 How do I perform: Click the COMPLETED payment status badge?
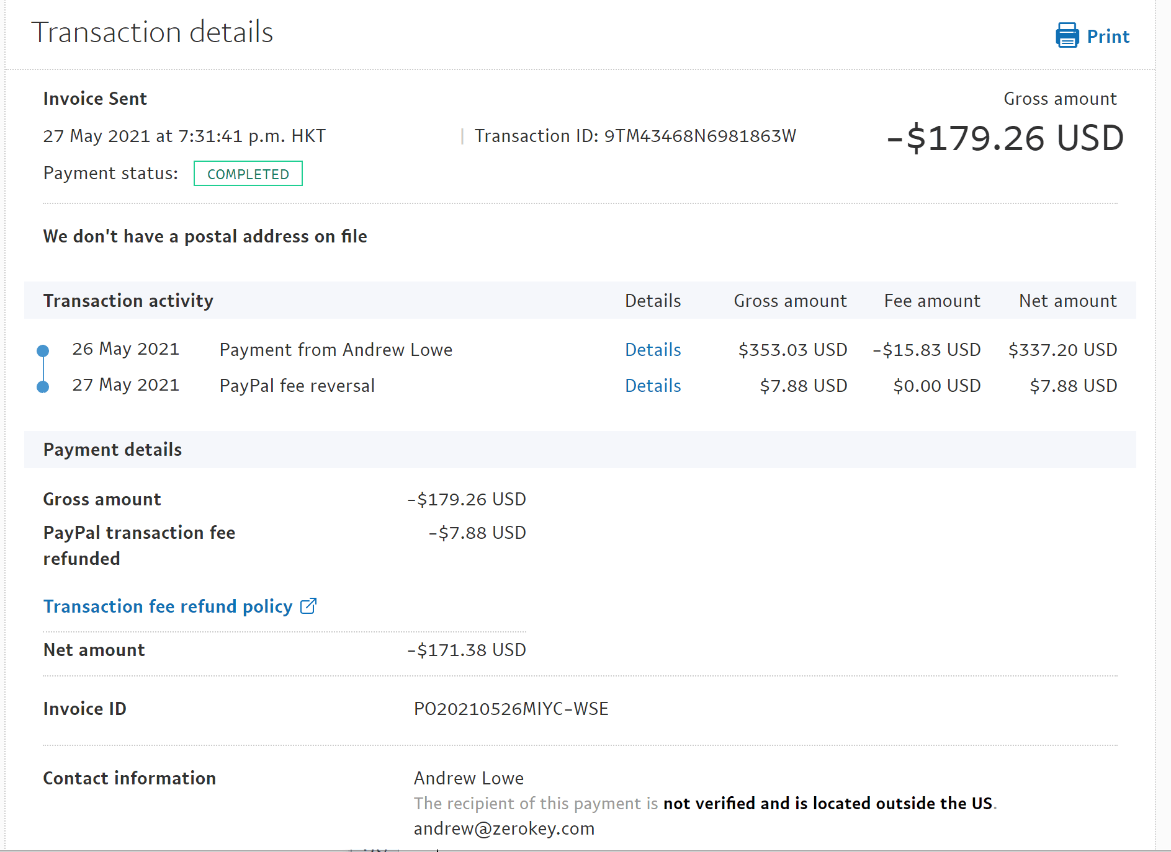[248, 174]
